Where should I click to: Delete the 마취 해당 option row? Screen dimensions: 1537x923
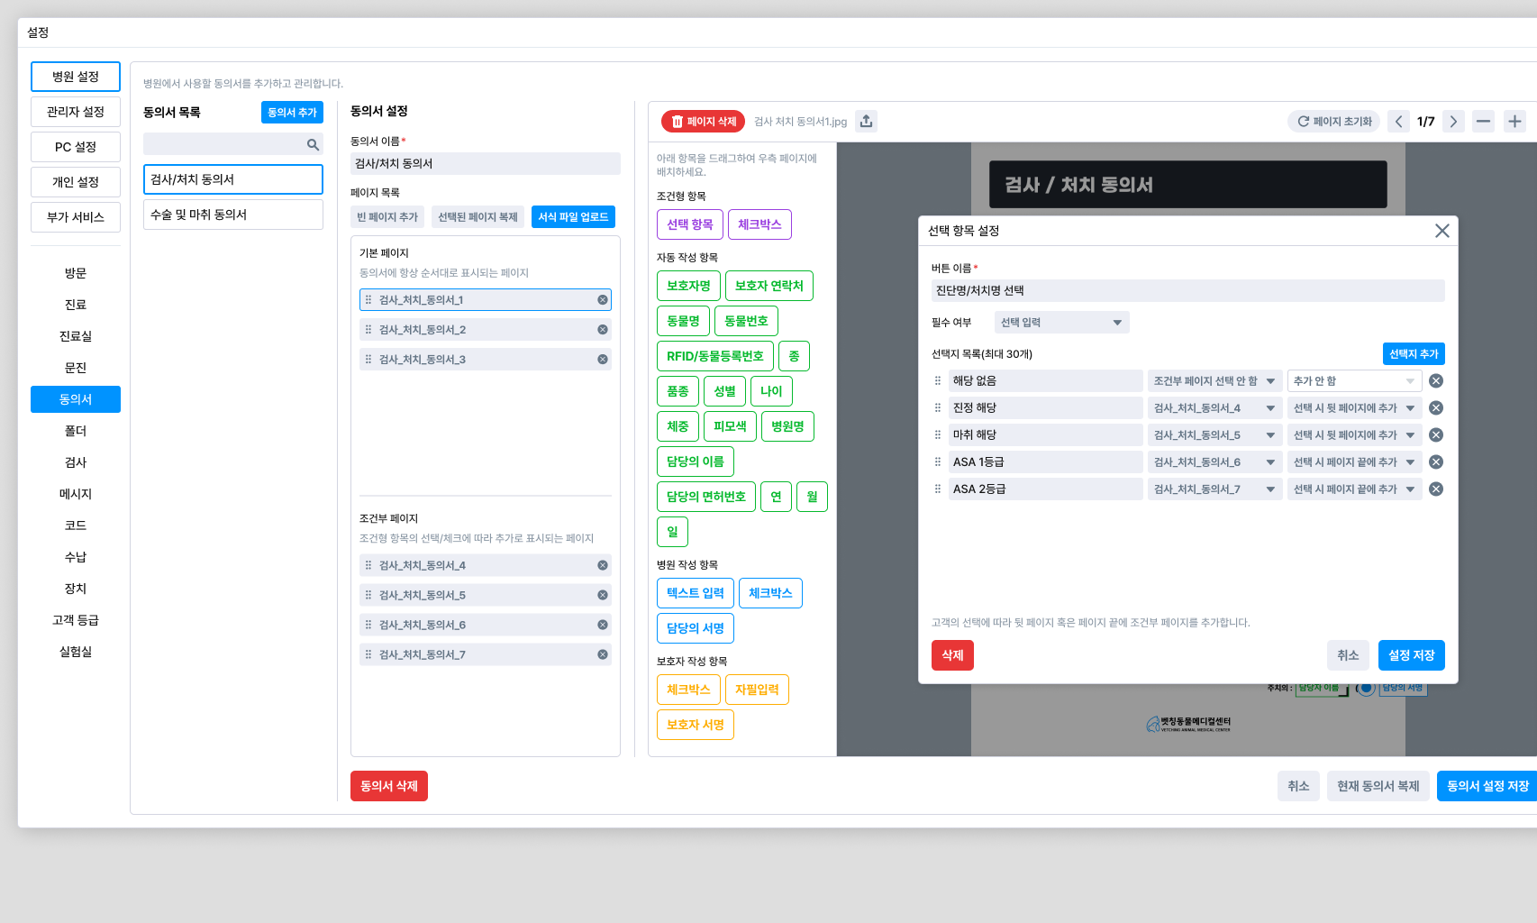point(1436,434)
